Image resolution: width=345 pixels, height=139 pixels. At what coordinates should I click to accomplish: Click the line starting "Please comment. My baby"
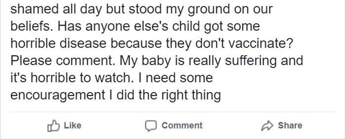point(157,61)
